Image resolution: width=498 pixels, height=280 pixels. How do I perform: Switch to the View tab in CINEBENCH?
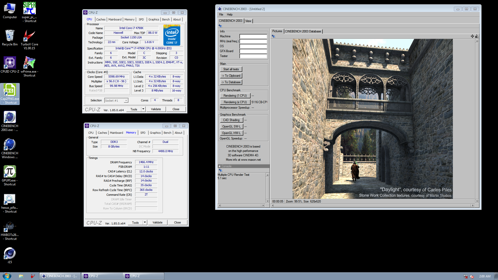coord(248,21)
